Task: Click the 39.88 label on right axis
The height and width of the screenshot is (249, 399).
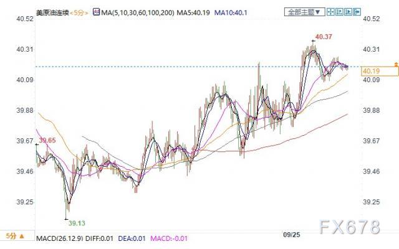Action: coord(372,110)
